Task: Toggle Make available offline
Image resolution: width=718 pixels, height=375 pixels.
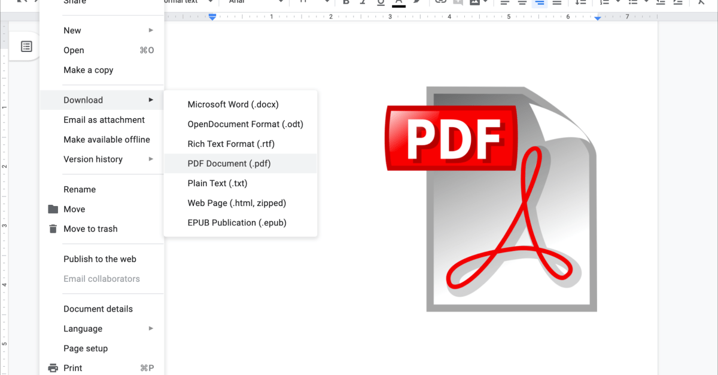Action: pyautogui.click(x=107, y=140)
